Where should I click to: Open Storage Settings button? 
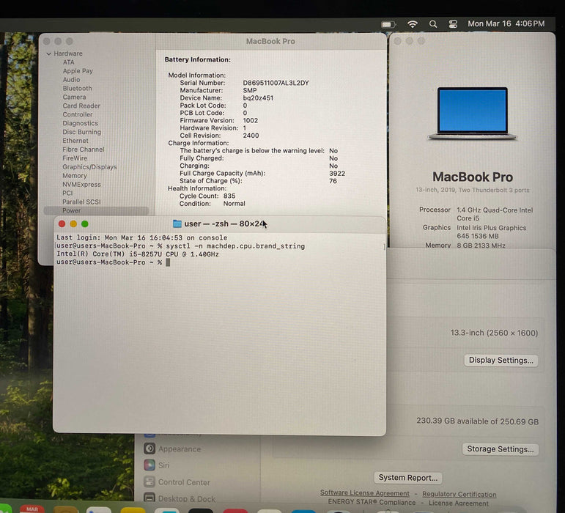(500, 449)
